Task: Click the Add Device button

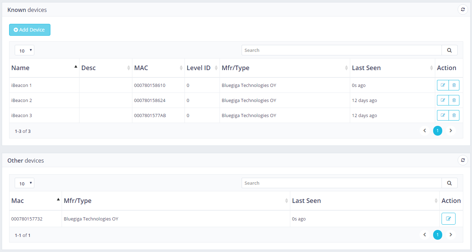Action: tap(30, 30)
